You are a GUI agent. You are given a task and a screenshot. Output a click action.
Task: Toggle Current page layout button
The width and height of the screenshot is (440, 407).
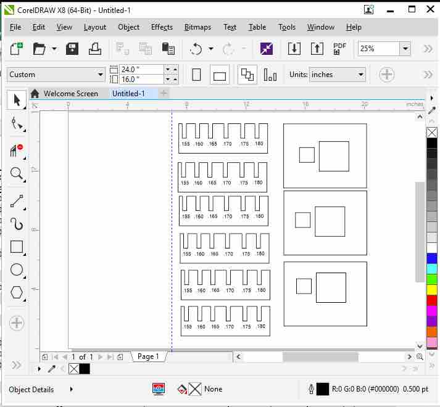pyautogui.click(x=270, y=75)
